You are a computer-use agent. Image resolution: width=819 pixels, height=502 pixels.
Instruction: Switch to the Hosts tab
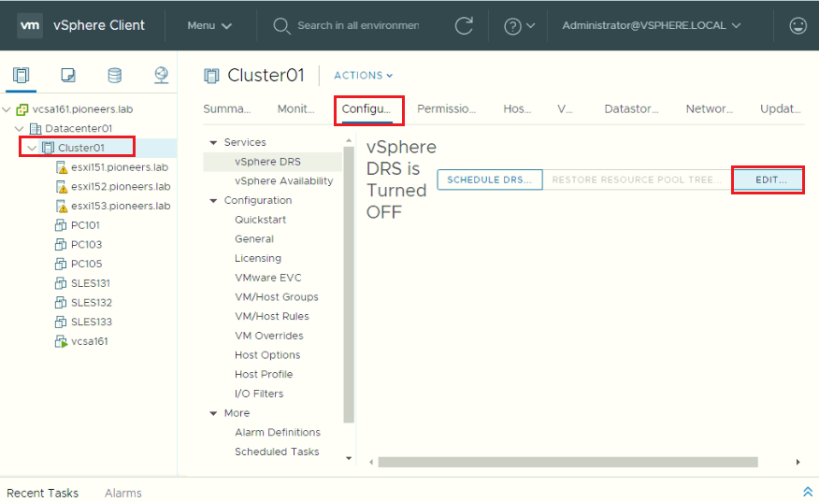517,109
